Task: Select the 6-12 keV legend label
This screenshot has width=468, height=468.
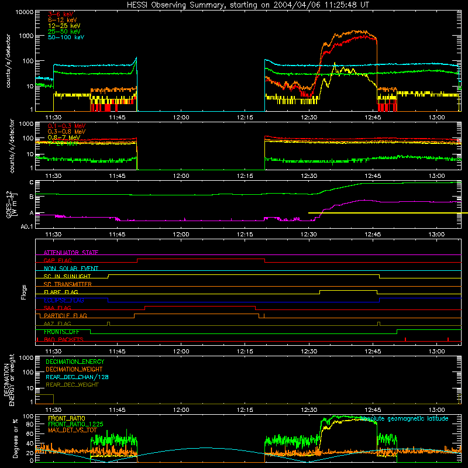Action: click(x=63, y=20)
